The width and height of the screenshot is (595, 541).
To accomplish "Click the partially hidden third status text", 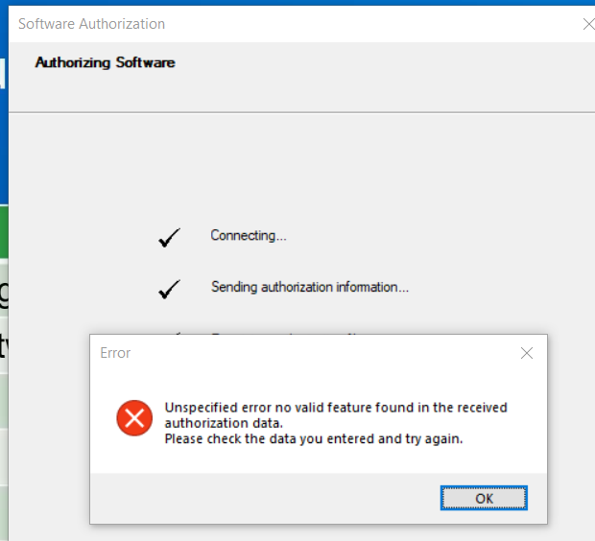I will click(285, 333).
